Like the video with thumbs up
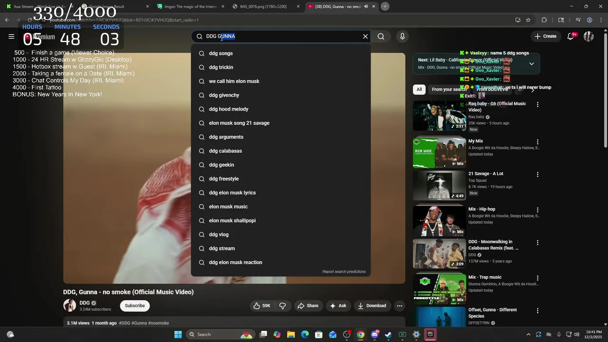The height and width of the screenshot is (342, 608). [262, 305]
